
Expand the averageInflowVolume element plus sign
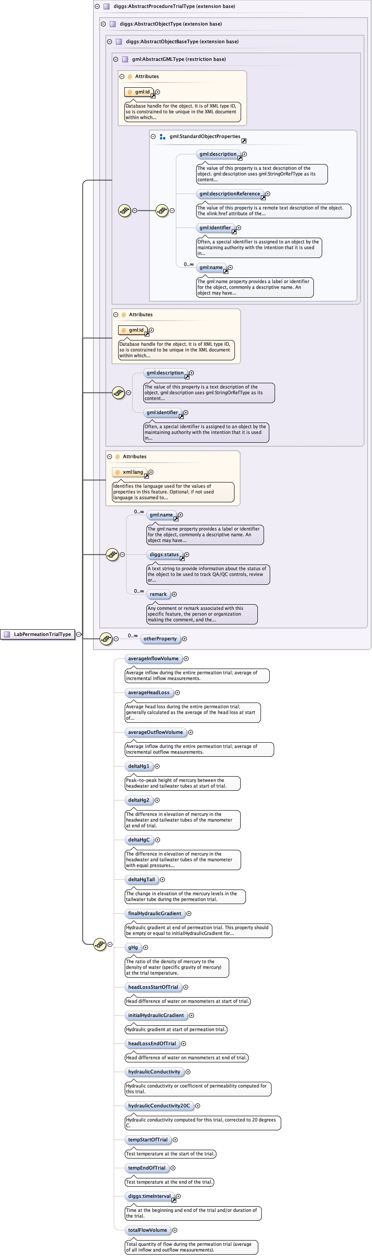186,658
